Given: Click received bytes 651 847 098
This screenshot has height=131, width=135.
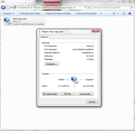Looking at the screenshot, I should (88, 86).
